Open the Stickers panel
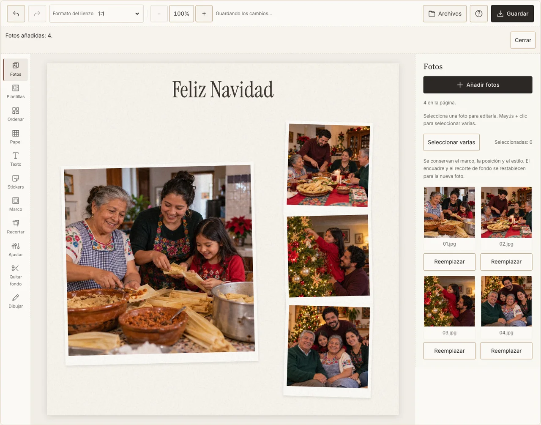 tap(16, 182)
